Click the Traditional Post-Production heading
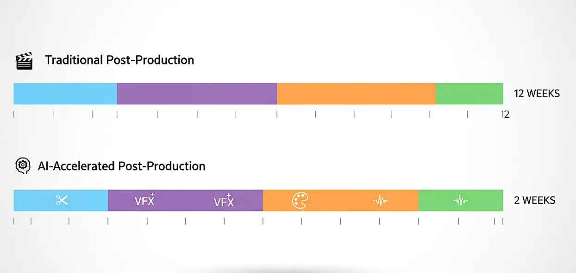Viewport: 576px width, 273px height. [x=119, y=60]
